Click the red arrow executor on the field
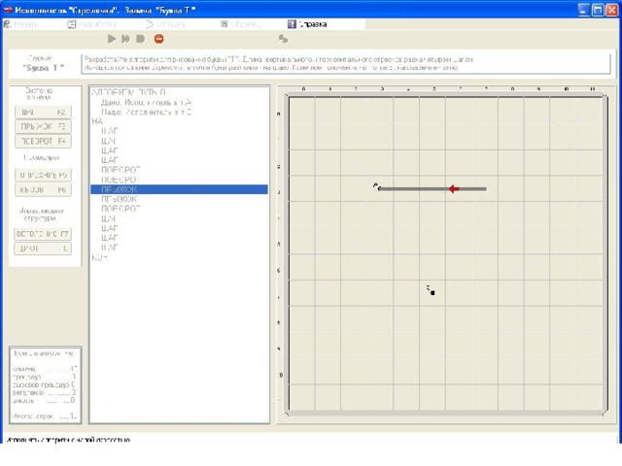622x466 pixels. (x=454, y=189)
